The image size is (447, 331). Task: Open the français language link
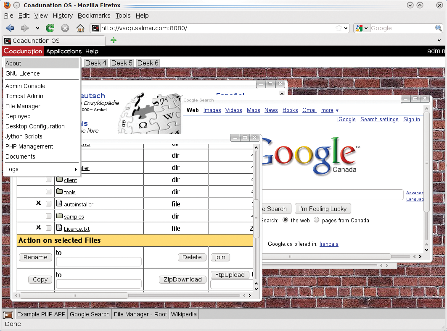[x=329, y=244]
